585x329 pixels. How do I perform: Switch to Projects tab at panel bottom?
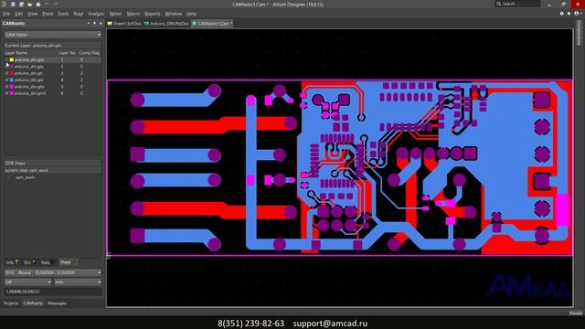point(11,303)
